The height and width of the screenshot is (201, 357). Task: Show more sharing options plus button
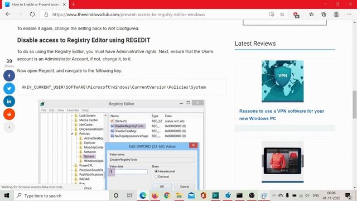click(x=9, y=127)
